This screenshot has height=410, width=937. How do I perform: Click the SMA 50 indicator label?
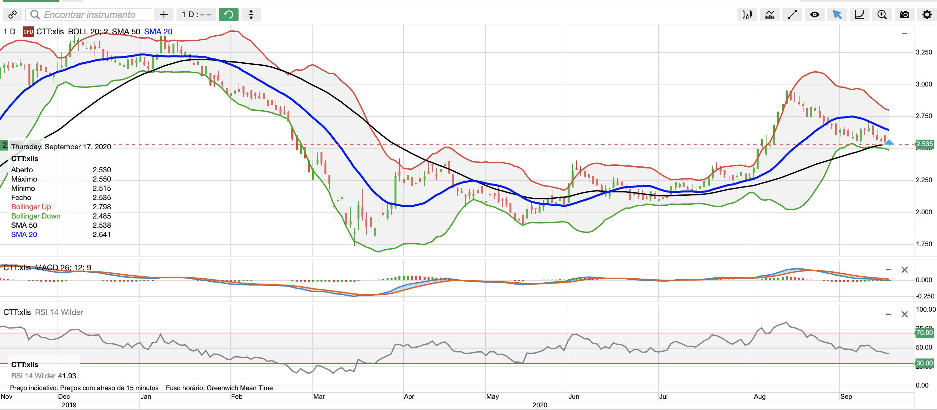click(126, 32)
